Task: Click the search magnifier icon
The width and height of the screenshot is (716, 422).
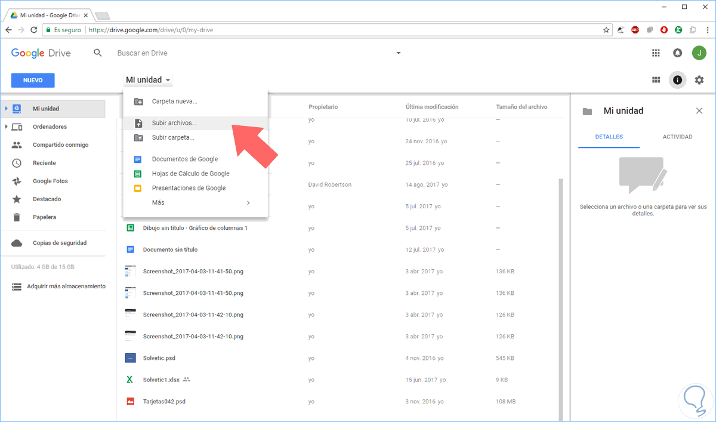Action: 98,53
